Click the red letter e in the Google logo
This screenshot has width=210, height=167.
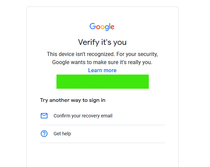[x=112, y=27]
